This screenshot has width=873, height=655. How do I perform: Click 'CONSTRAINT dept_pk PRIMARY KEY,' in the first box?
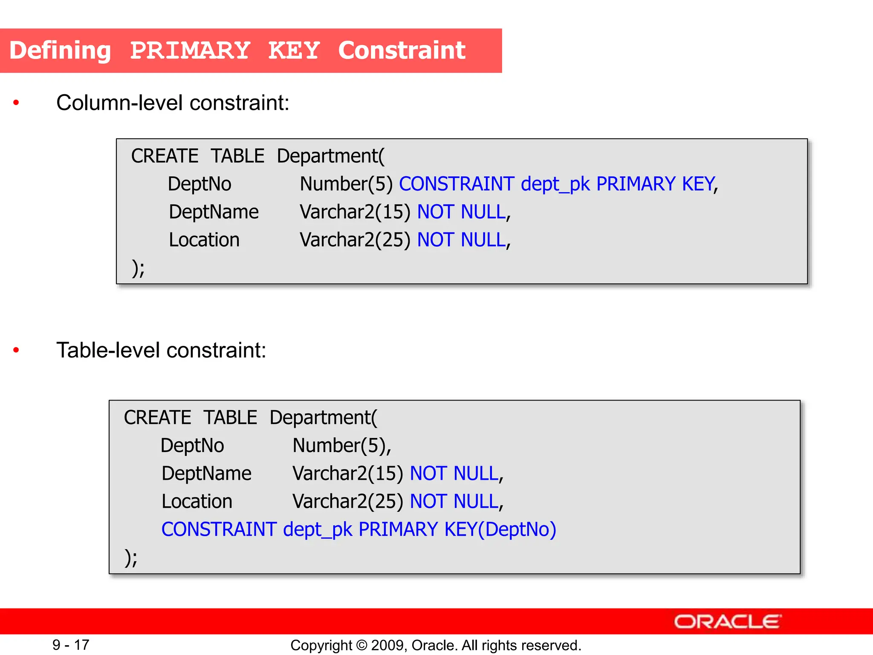[558, 184]
